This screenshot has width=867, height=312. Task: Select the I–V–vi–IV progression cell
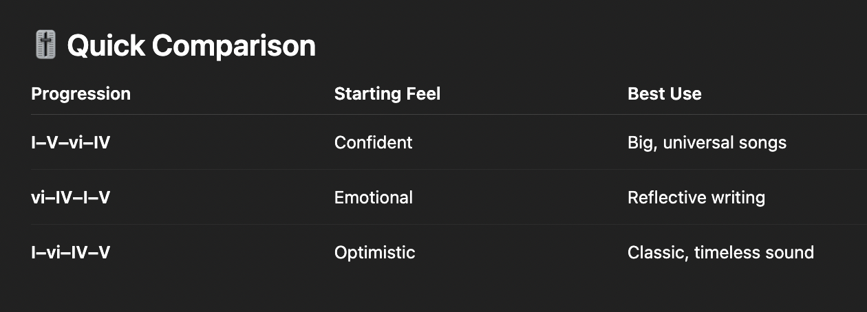pos(71,142)
